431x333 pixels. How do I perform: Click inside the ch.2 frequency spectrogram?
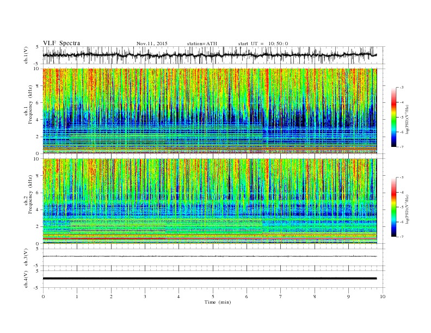(210, 201)
